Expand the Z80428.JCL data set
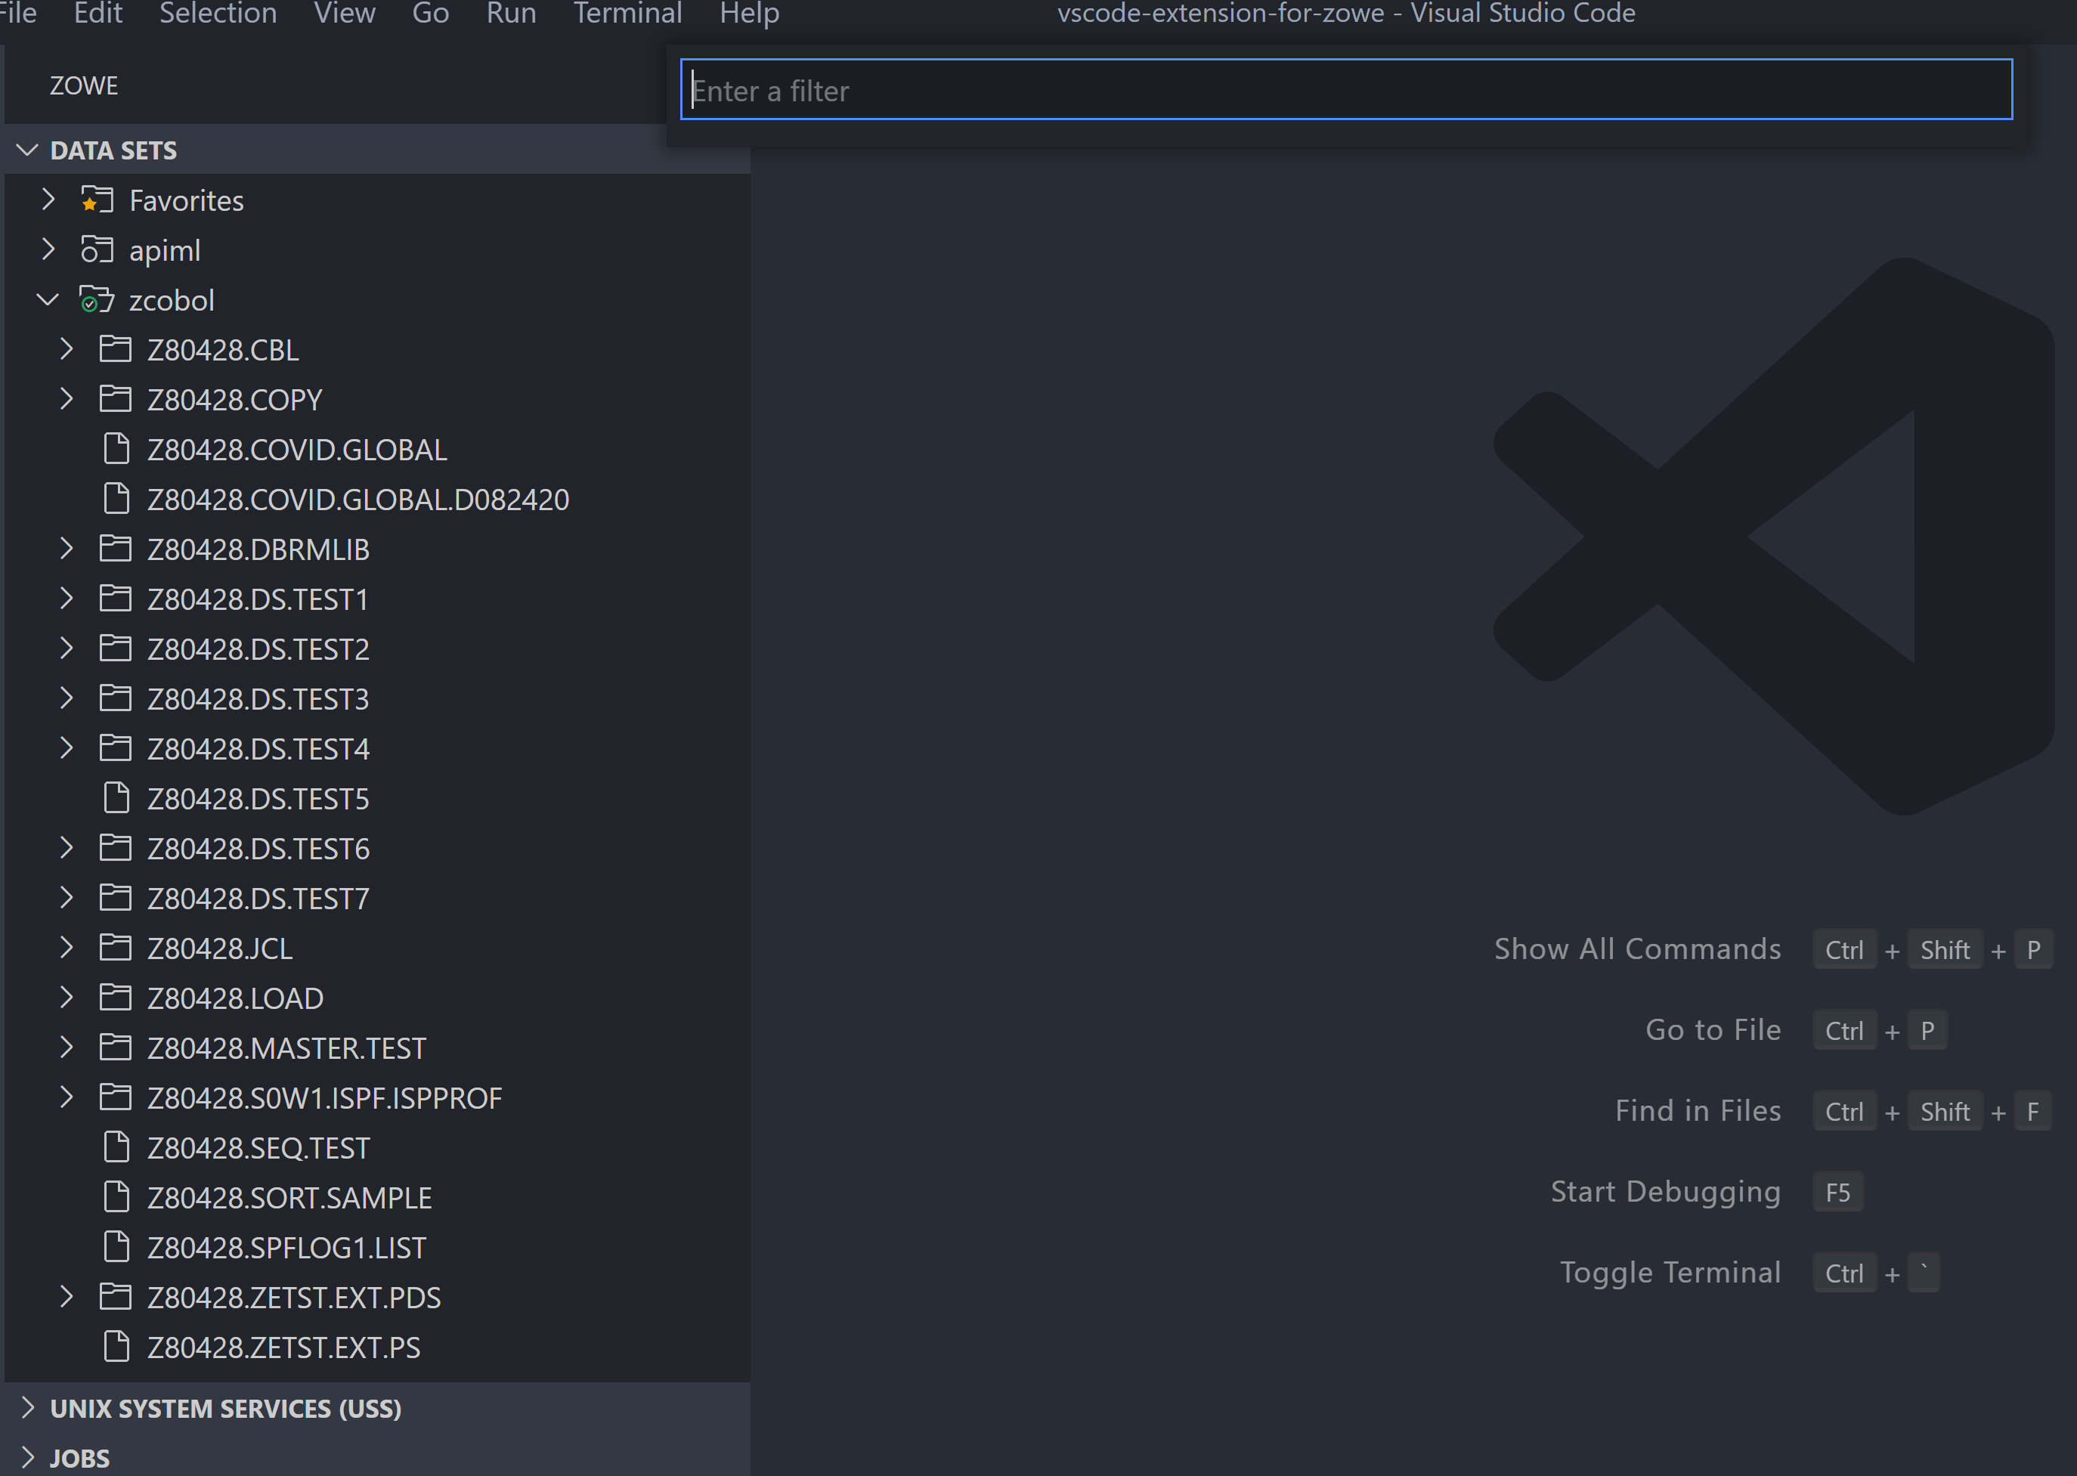This screenshot has width=2077, height=1476. pyautogui.click(x=67, y=947)
